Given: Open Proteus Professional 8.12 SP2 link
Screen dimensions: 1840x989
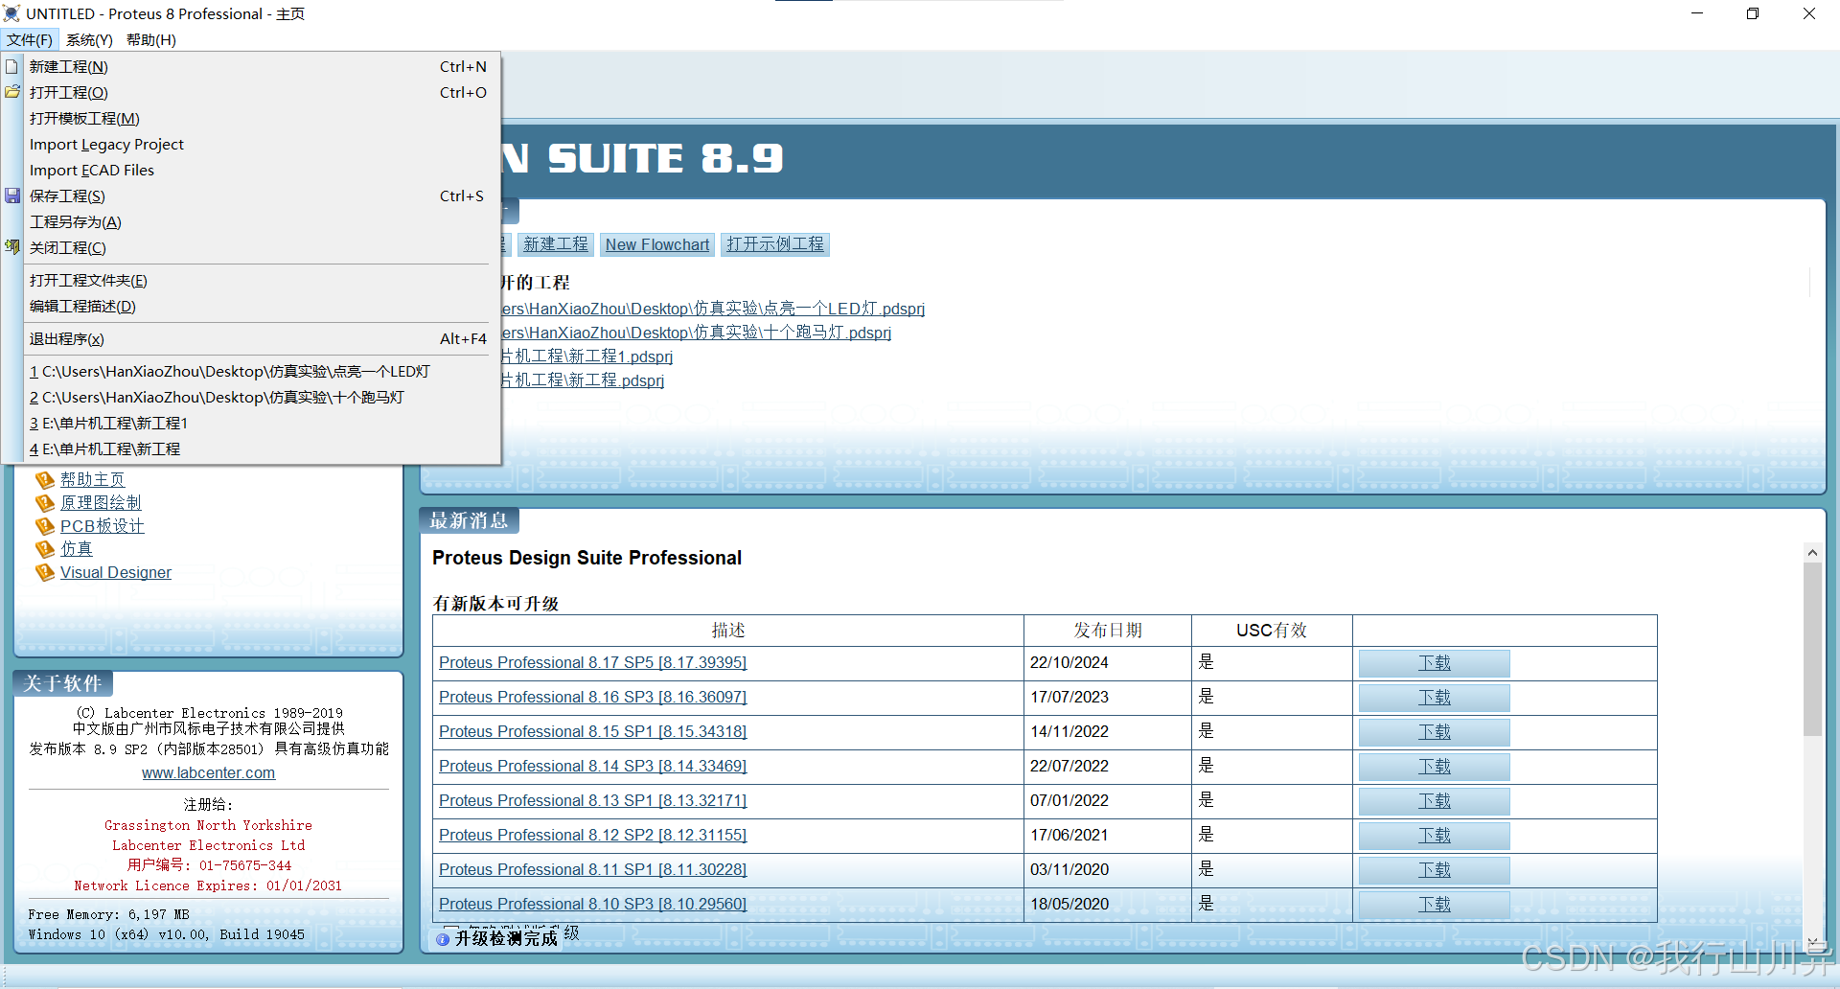Looking at the screenshot, I should point(592,835).
